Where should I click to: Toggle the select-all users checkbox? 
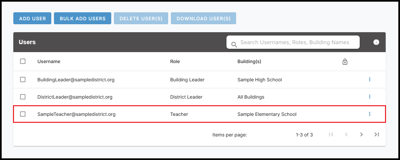tap(23, 61)
